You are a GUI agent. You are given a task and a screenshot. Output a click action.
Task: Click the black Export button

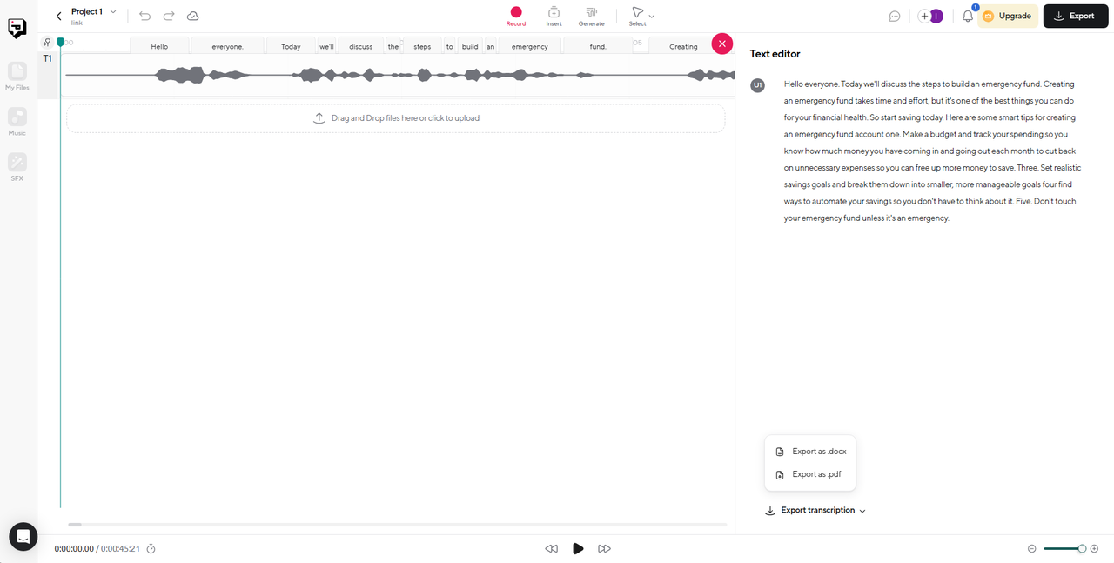tap(1076, 16)
